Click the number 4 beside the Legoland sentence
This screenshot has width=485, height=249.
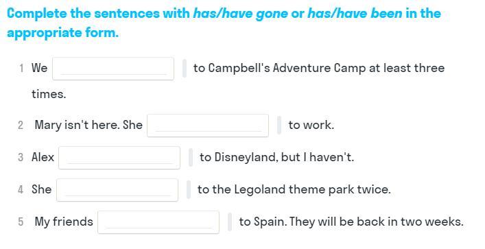tap(21, 189)
